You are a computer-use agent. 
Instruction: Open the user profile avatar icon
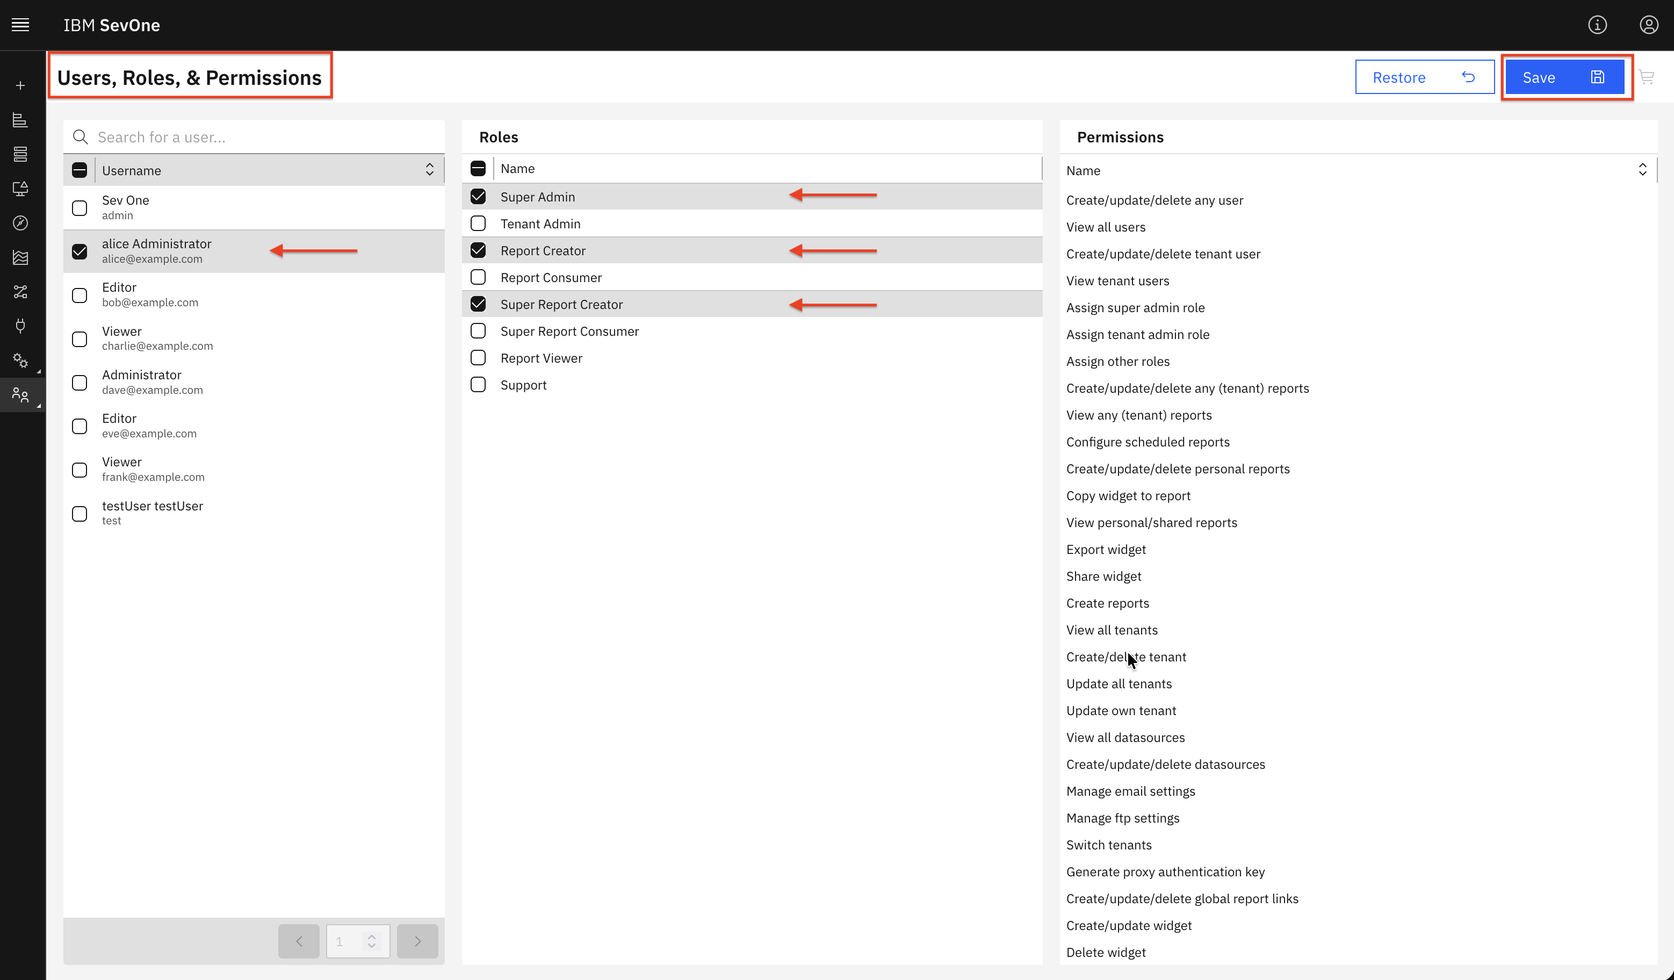click(1649, 25)
